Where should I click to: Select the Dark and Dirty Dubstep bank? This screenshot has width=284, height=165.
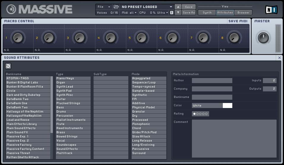[28, 95]
